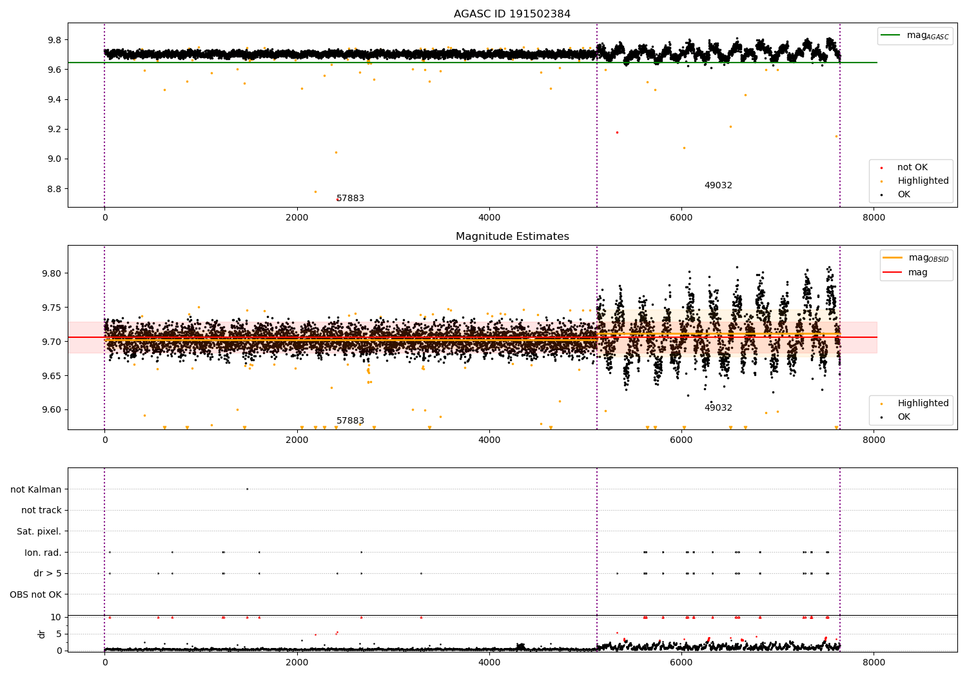Click 'Highlighted' entry in Magnitude Estimates legend
The image size is (967, 677).
pyautogui.click(x=923, y=403)
